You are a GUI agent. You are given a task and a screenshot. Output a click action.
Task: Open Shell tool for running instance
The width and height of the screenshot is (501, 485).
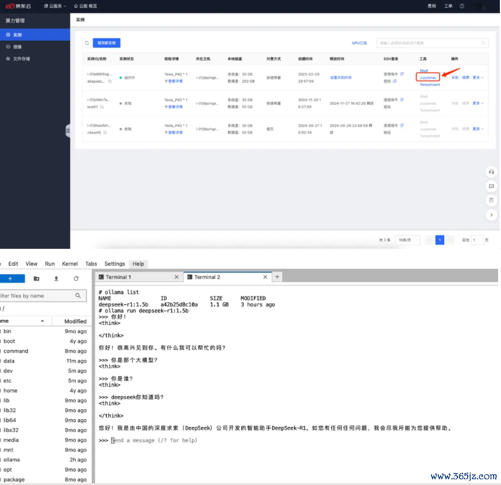[424, 71]
